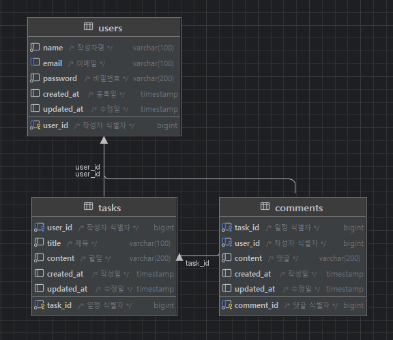Viewport: 393px width, 340px height.
Task: Click the 제목 comment of title column
Action: pos(82,243)
